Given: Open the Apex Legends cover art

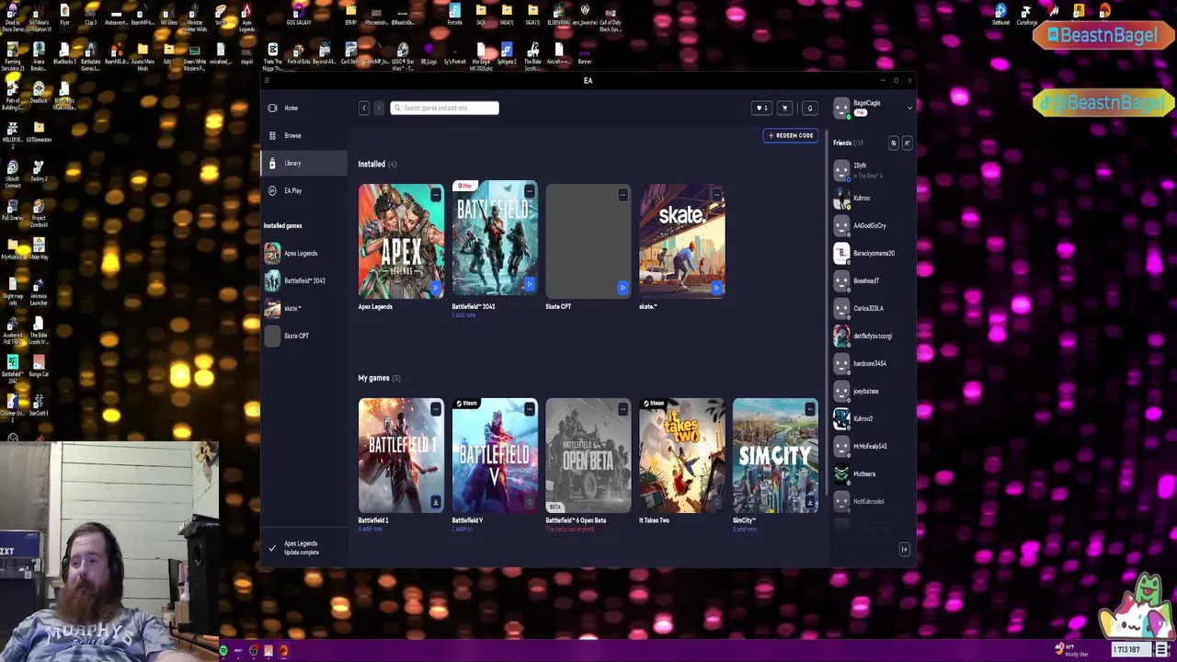Looking at the screenshot, I should [401, 242].
